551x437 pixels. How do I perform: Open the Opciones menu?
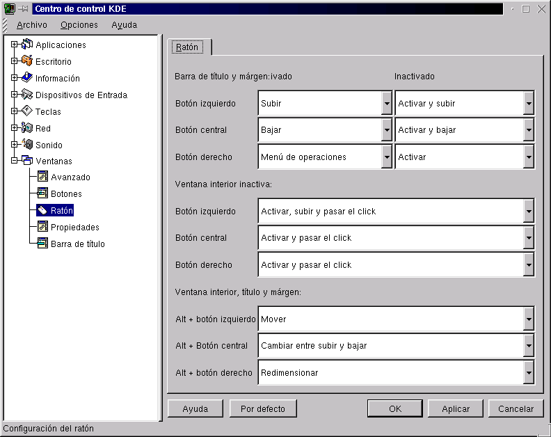pyautogui.click(x=79, y=25)
